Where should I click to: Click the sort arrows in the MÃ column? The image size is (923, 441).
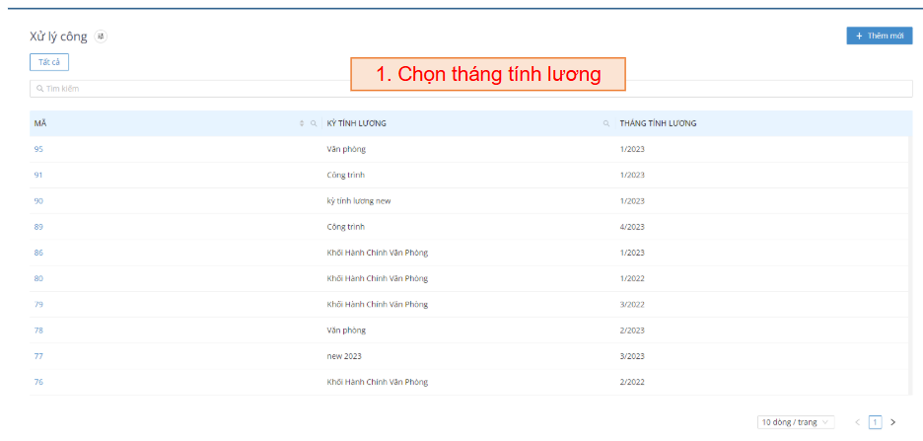tap(302, 123)
